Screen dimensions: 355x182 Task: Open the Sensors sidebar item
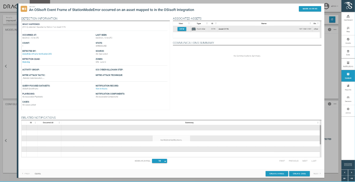coord(348,99)
